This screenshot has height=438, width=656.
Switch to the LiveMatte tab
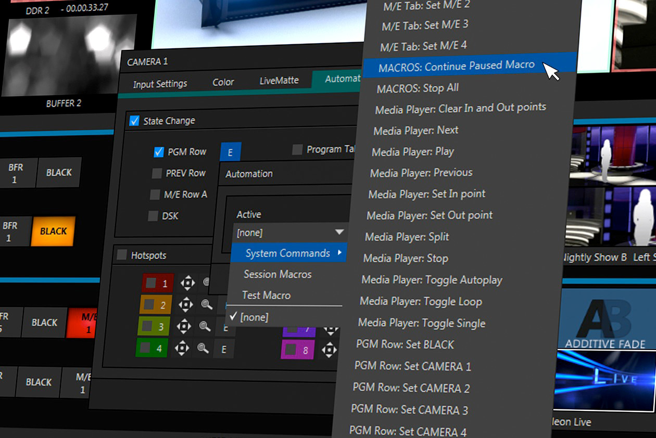pyautogui.click(x=279, y=81)
